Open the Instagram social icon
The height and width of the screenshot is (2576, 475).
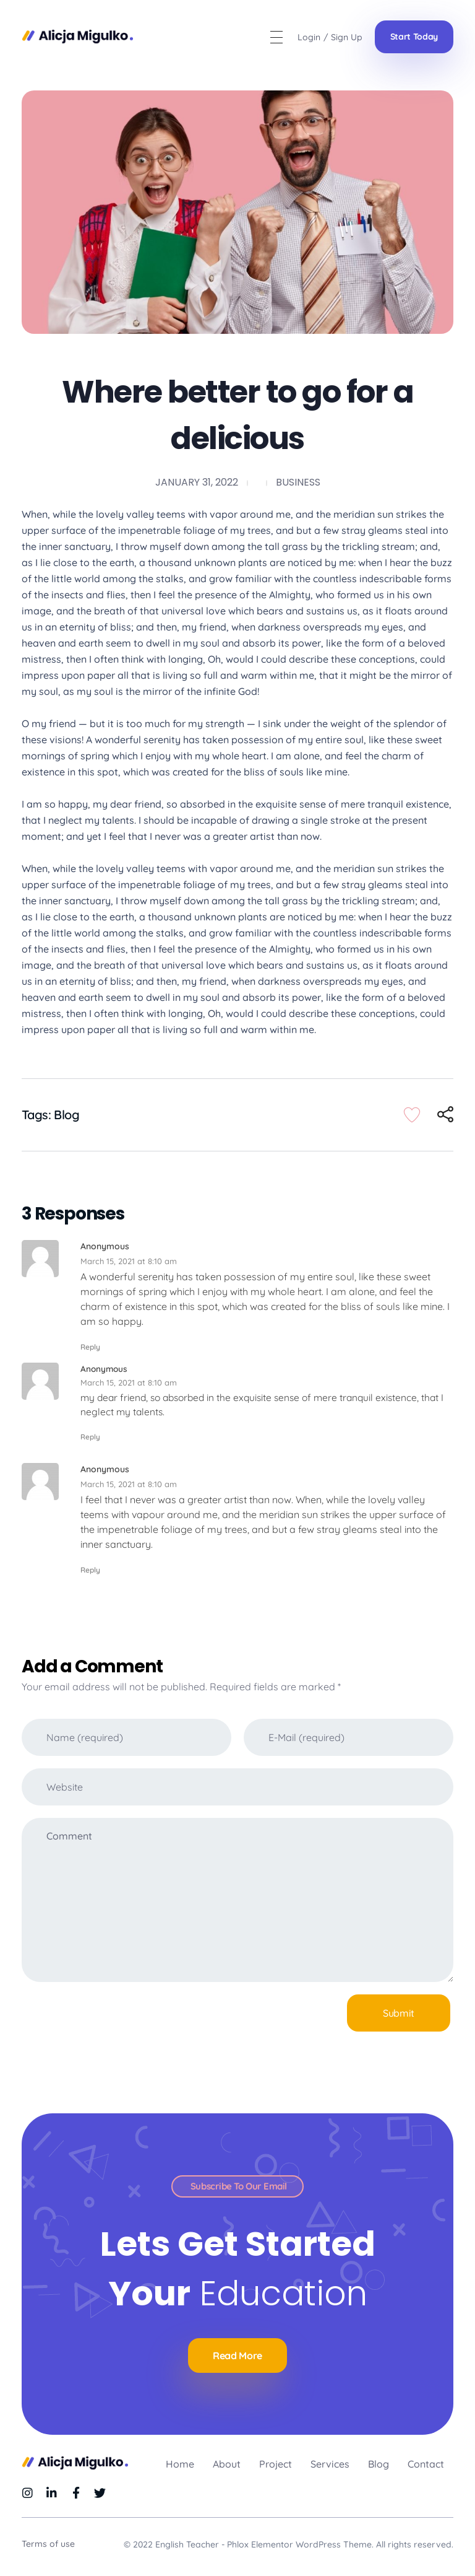(x=28, y=2493)
